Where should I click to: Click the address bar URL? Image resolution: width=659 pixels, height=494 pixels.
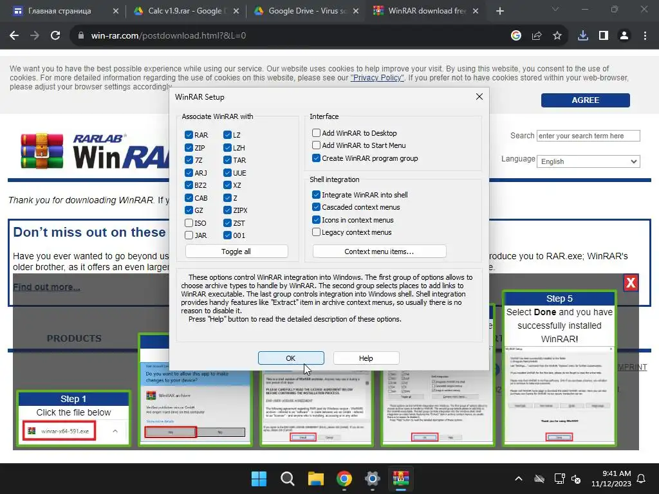click(168, 36)
